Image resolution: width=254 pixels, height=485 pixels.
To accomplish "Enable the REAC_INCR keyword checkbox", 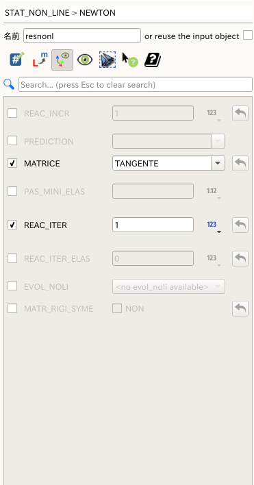I will pos(12,113).
